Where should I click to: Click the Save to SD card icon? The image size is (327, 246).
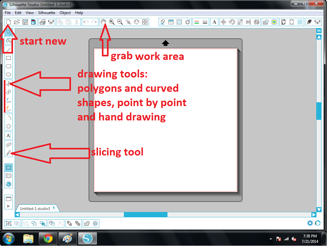coord(33,22)
